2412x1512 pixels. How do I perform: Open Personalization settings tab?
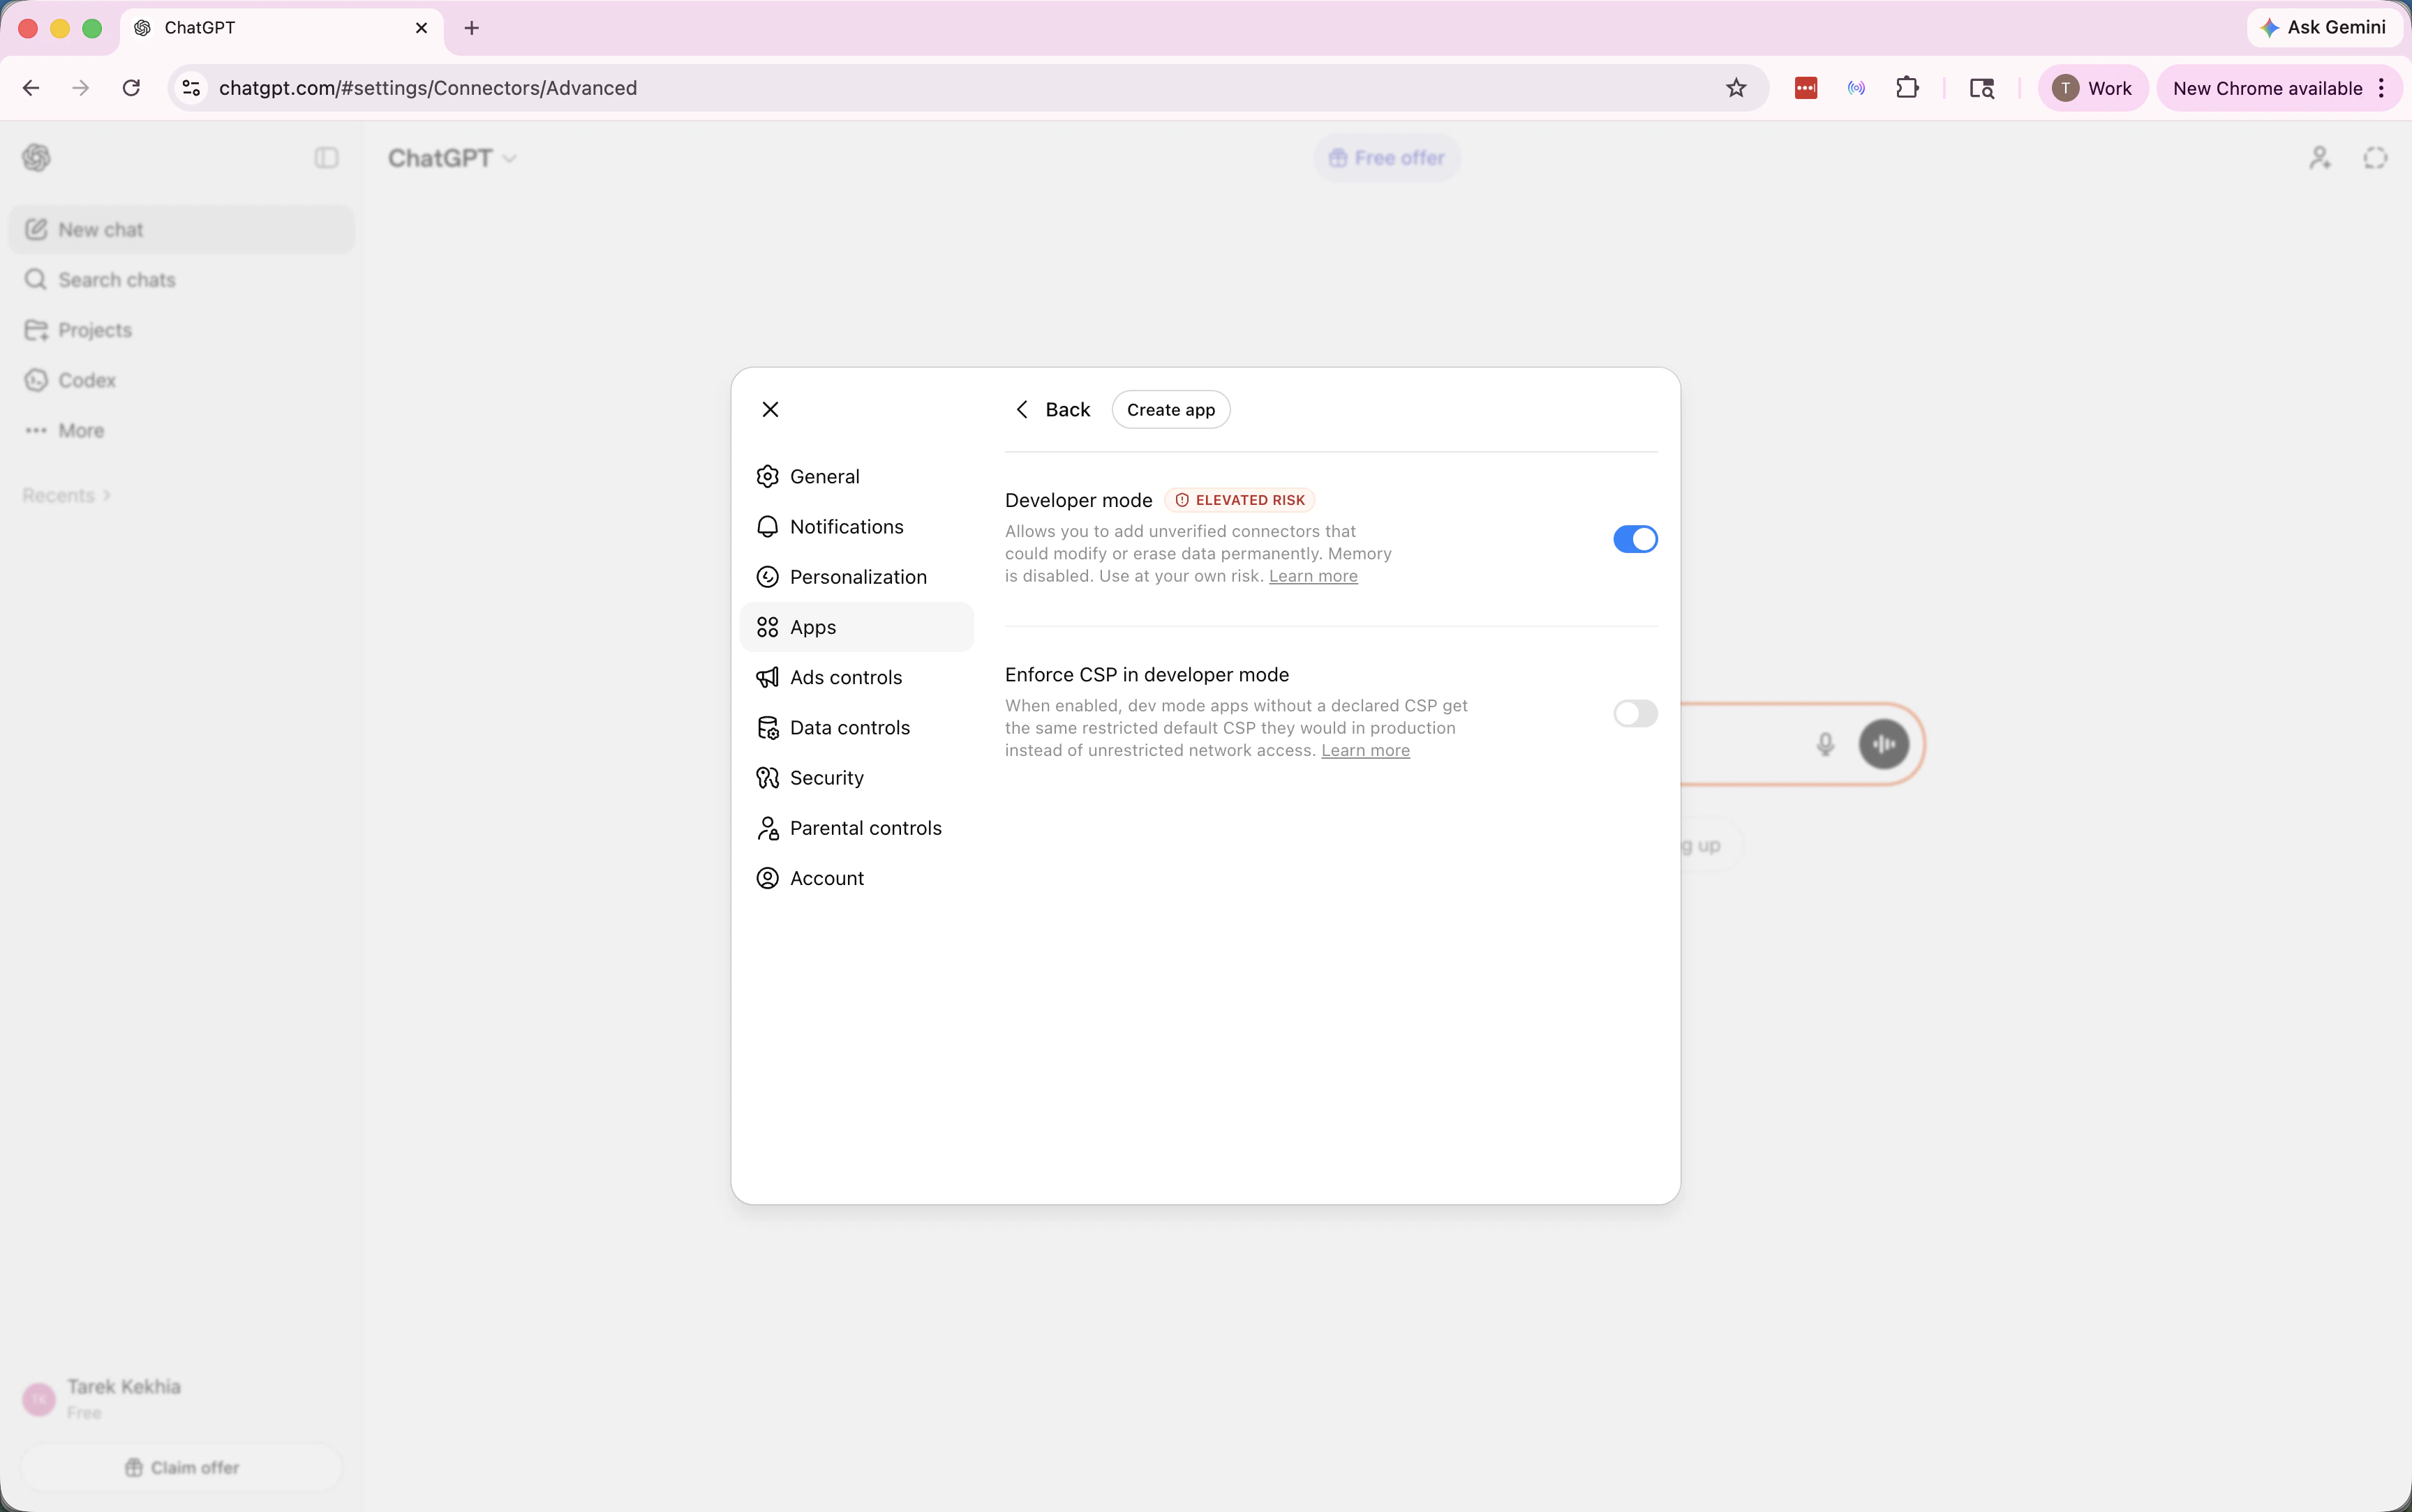[856, 577]
